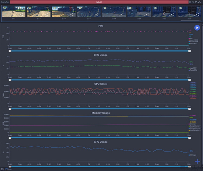Hide the GUsage legend series
The image size is (203, 171).
click(193, 155)
